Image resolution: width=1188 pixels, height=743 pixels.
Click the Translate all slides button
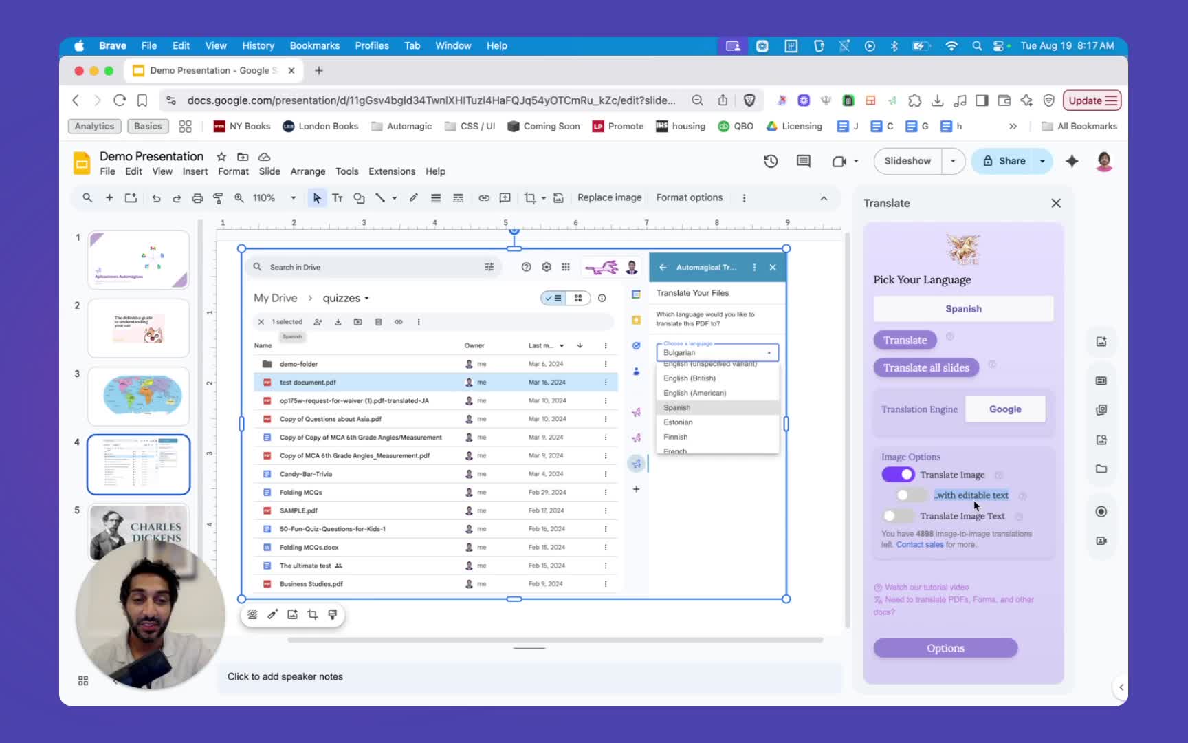click(x=926, y=367)
